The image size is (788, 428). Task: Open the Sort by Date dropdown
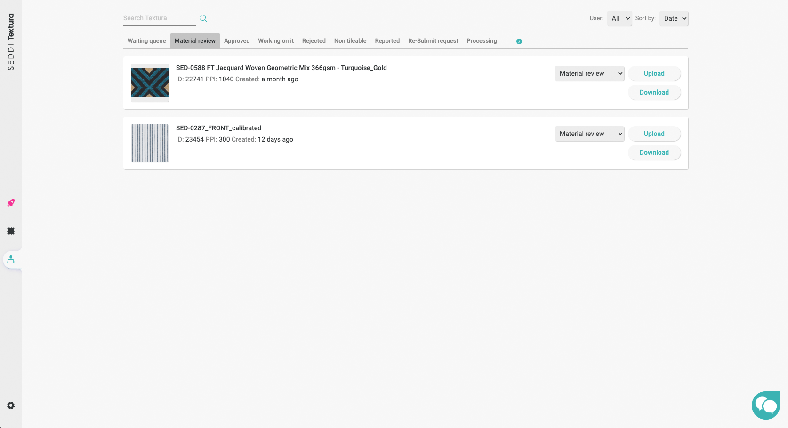click(x=674, y=18)
